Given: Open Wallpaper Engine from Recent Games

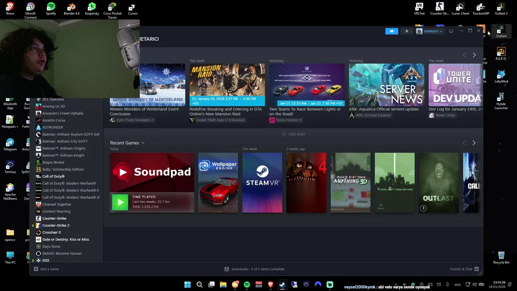Looking at the screenshot, I should [218, 182].
